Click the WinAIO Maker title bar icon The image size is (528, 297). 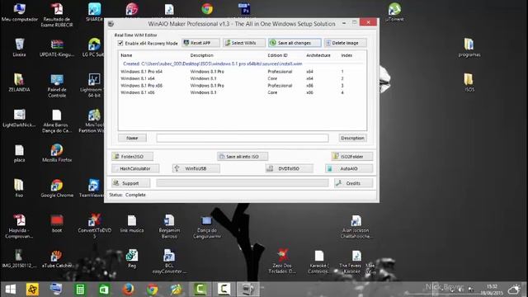pyautogui.click(x=111, y=24)
